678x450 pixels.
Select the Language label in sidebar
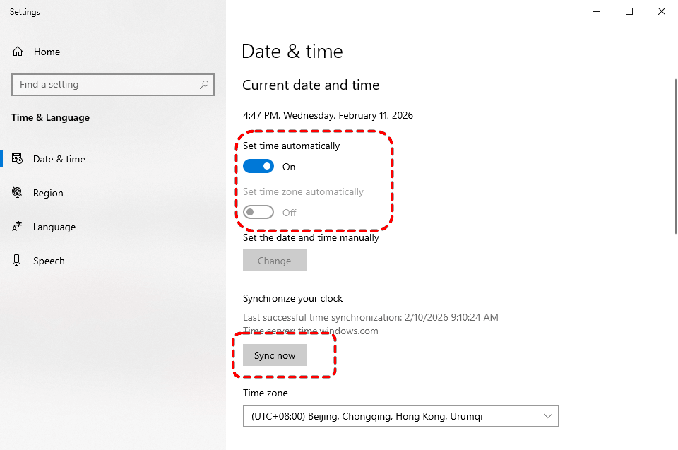coord(54,227)
